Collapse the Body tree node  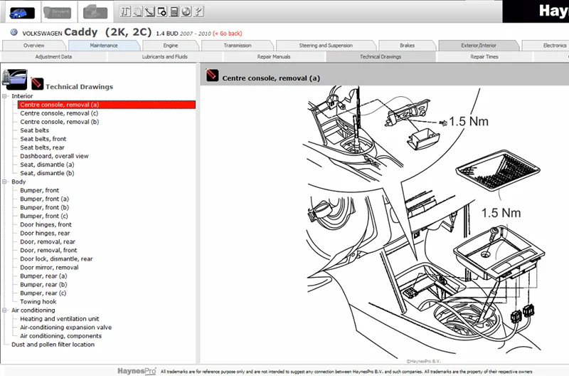pos(5,182)
